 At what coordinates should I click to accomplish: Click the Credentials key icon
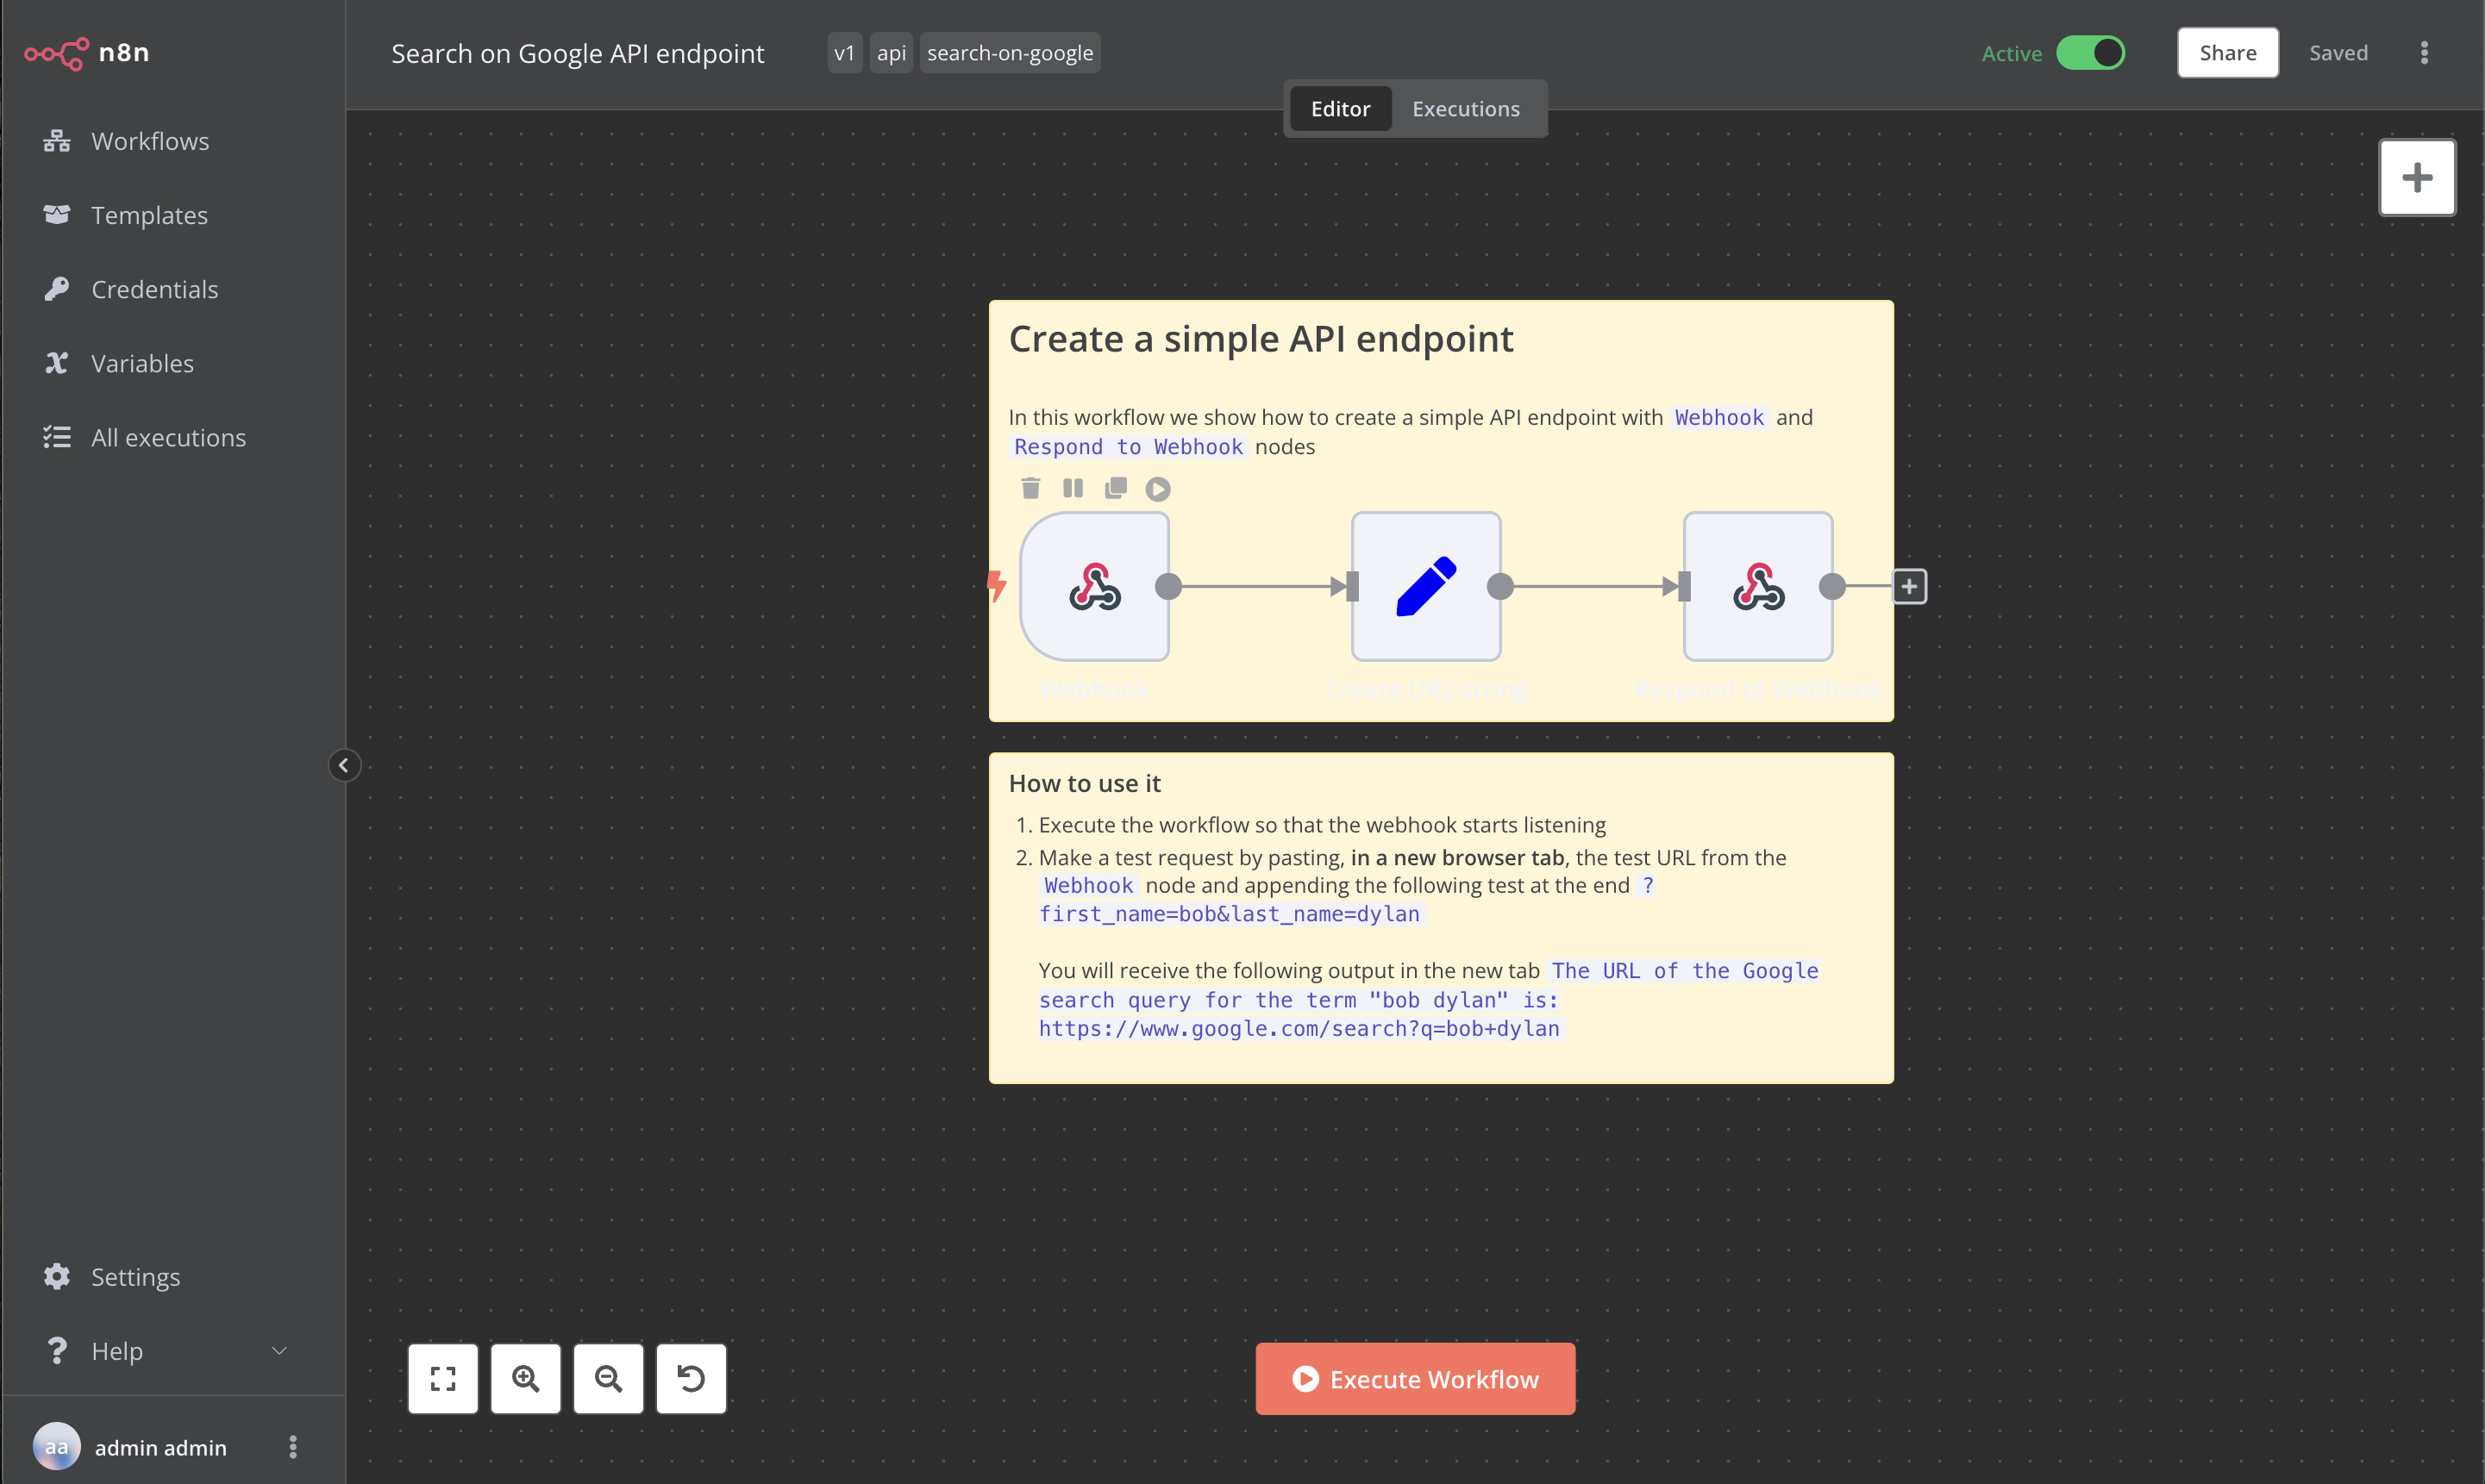click(x=57, y=289)
